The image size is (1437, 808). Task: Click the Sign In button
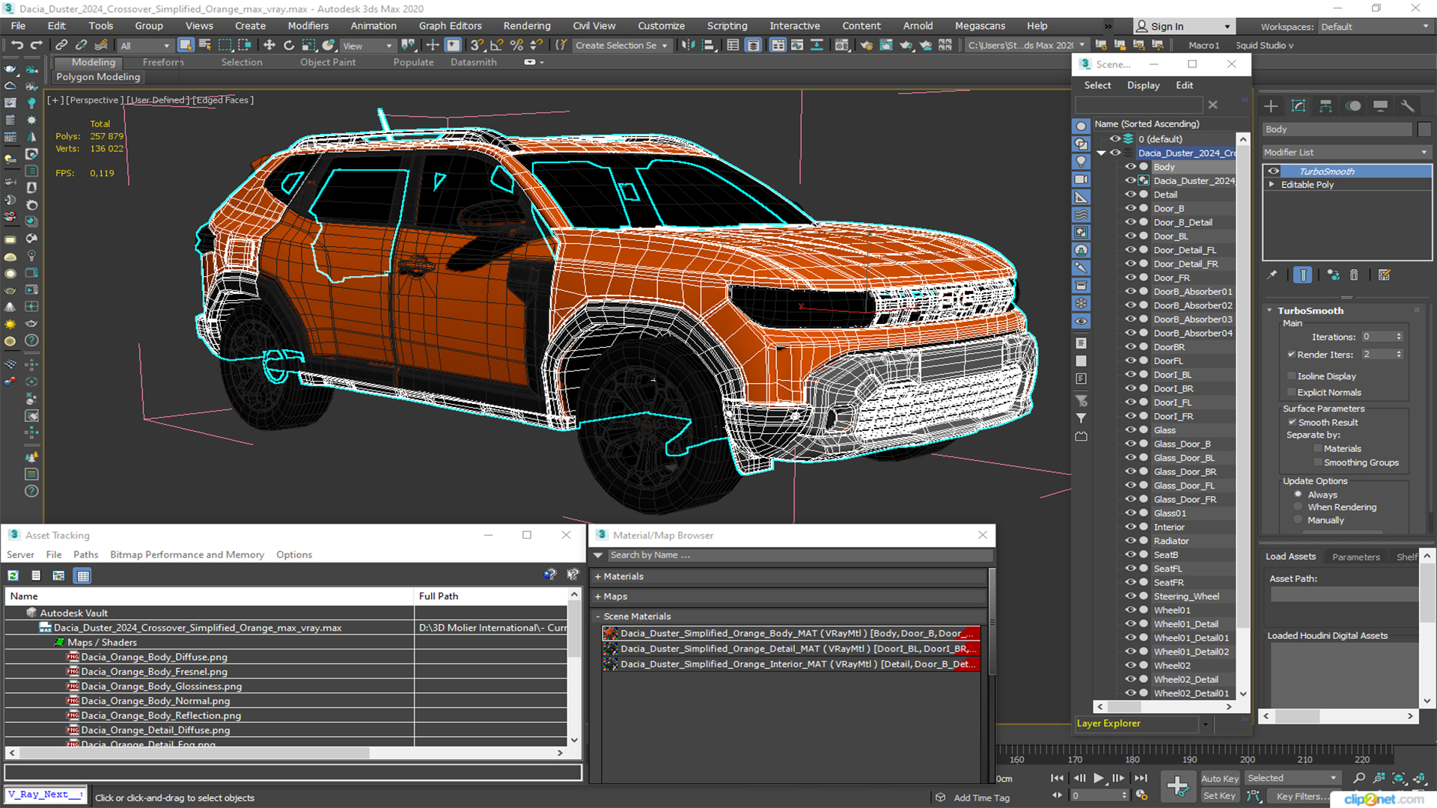click(x=1184, y=26)
